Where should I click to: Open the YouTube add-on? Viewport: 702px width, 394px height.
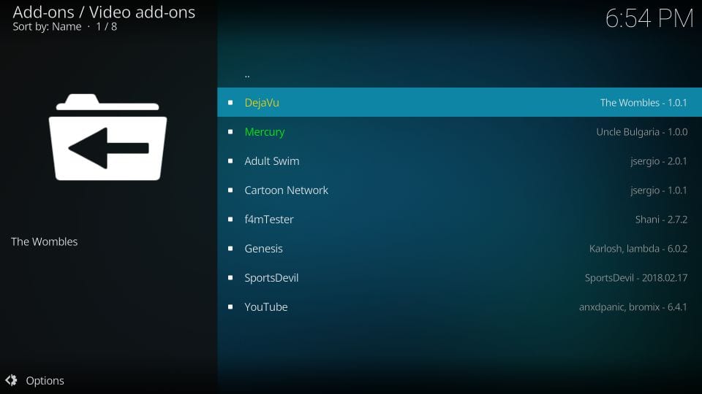tap(459, 307)
